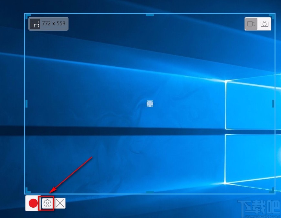Cancel the capture with the X button

point(60,203)
